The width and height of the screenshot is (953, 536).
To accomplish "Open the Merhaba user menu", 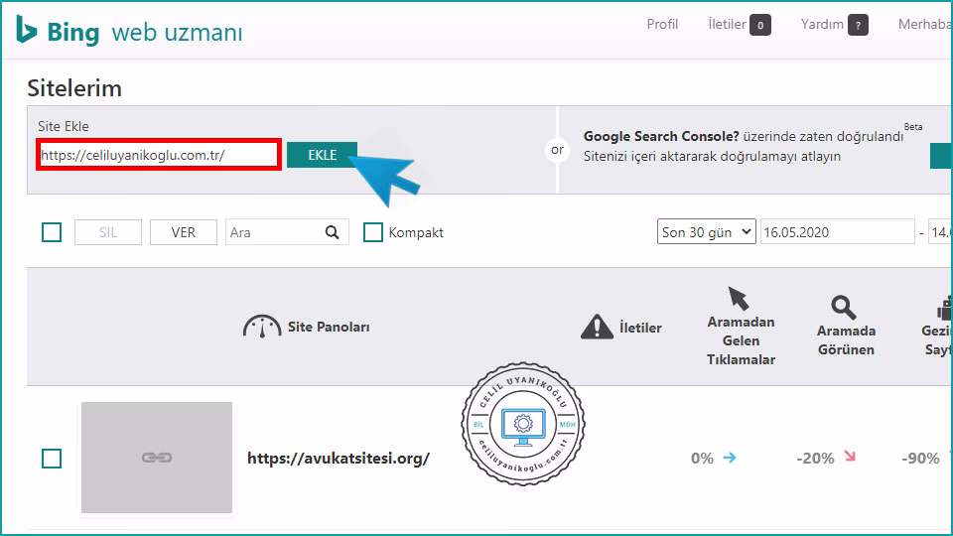I will tap(925, 24).
